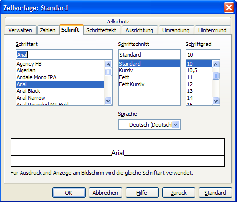Image resolution: width=237 pixels, height=202 pixels.
Task: Choose font size 14
Action: pos(199,98)
